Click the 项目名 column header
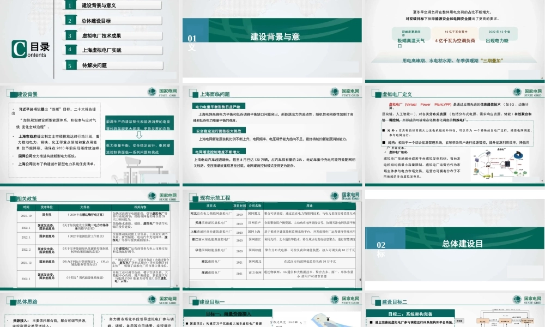The height and width of the screenshot is (327, 545). coord(211,205)
